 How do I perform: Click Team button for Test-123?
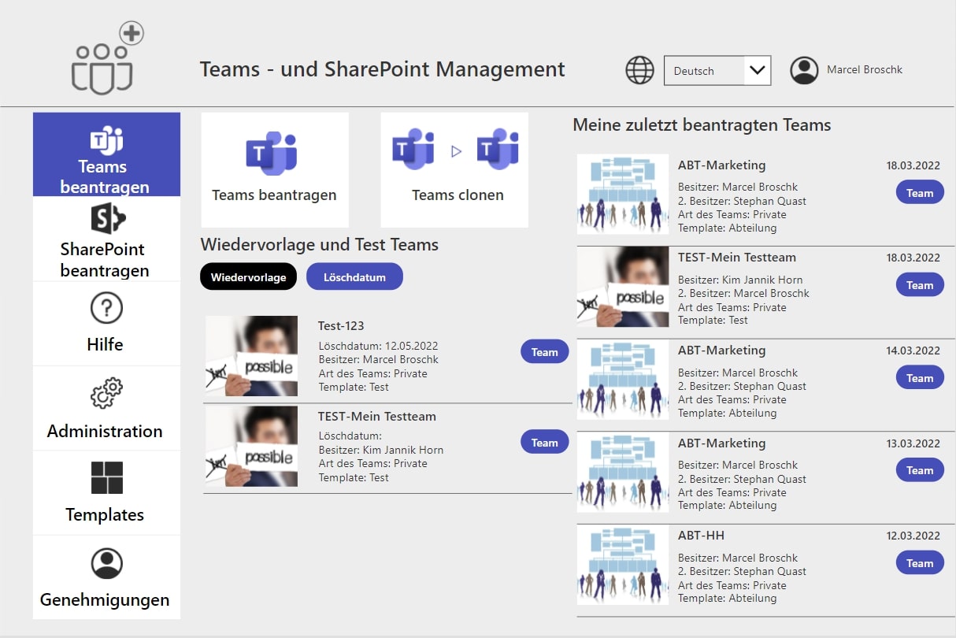(x=544, y=352)
